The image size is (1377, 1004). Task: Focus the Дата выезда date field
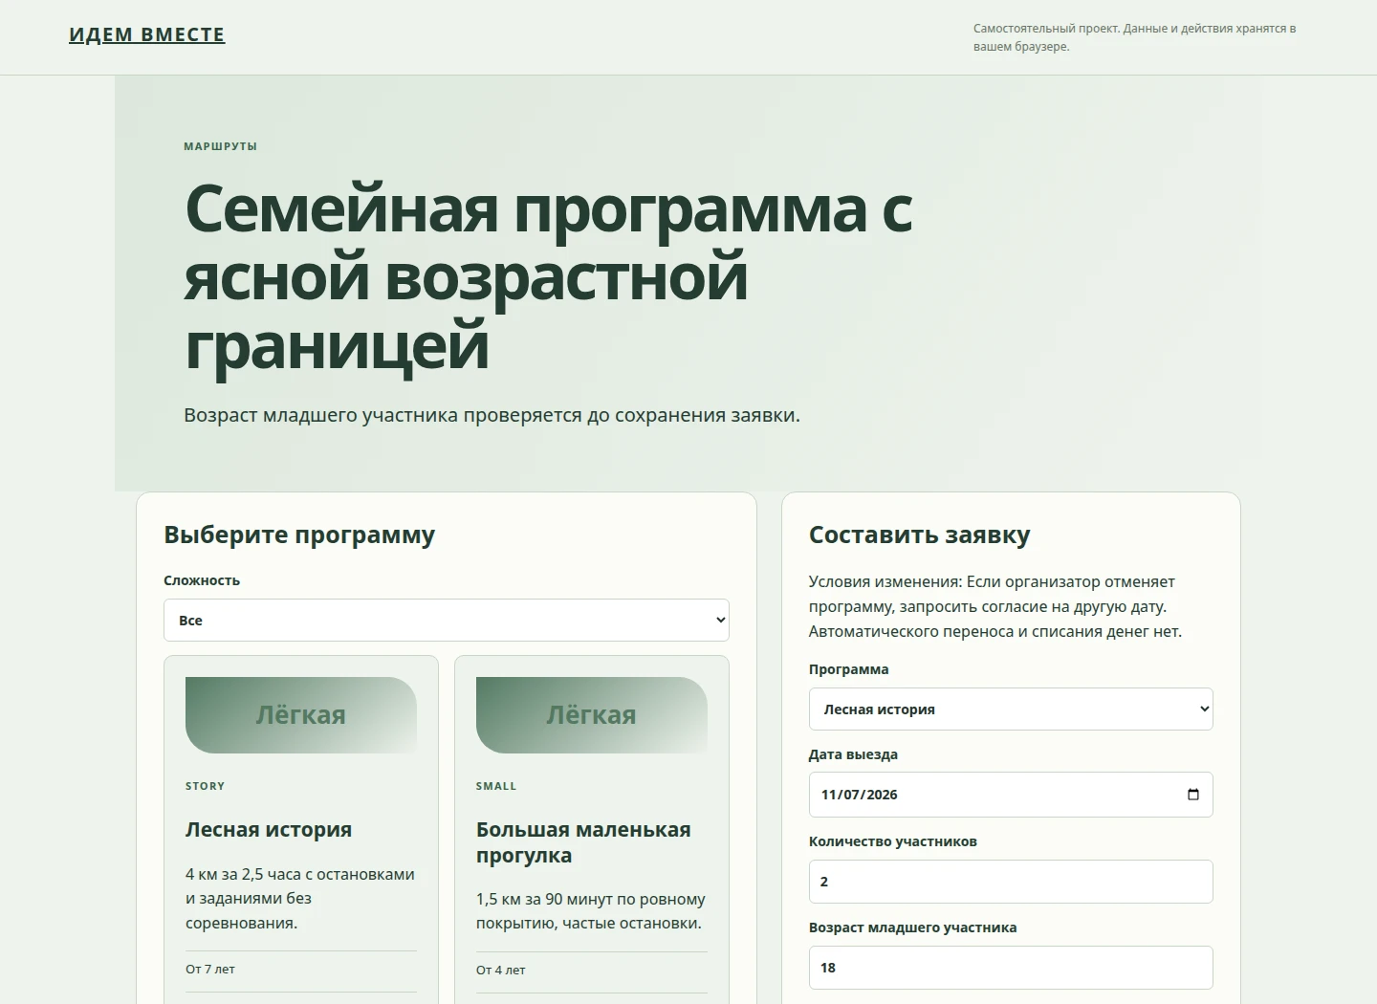tap(1011, 795)
